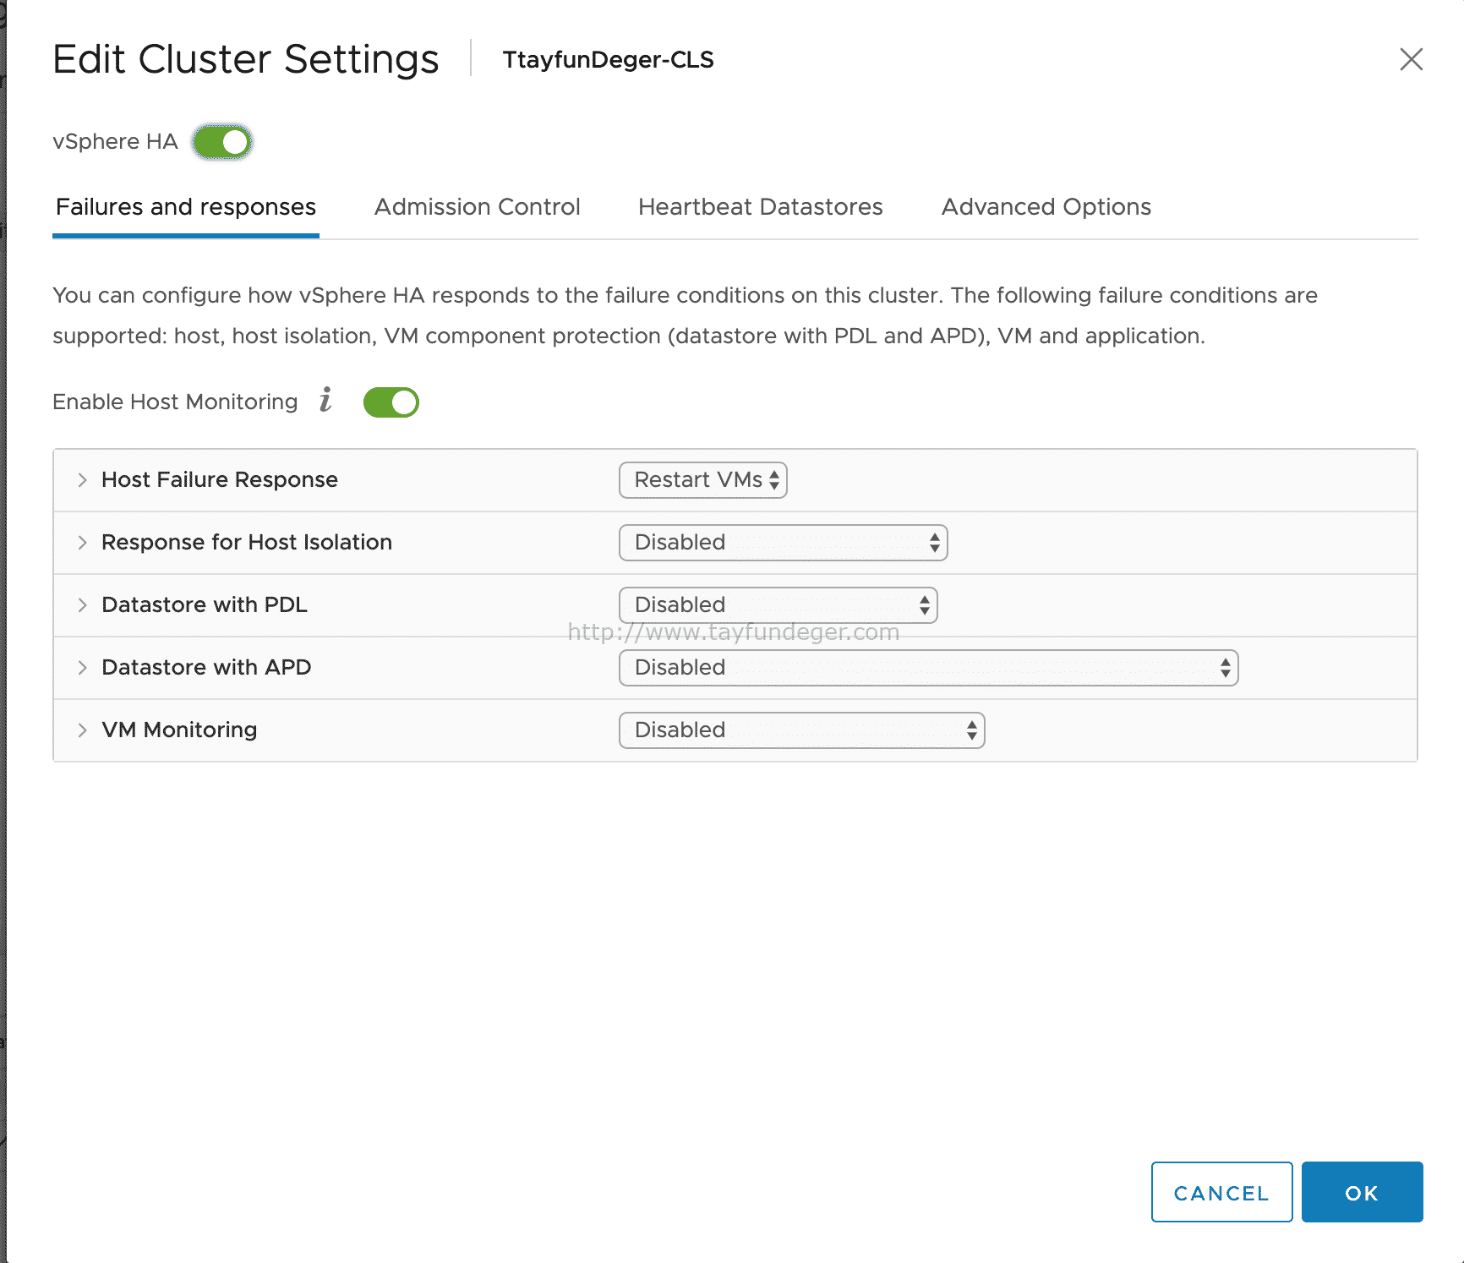The height and width of the screenshot is (1263, 1464).
Task: Expand Host Failure Response row
Action: [82, 480]
